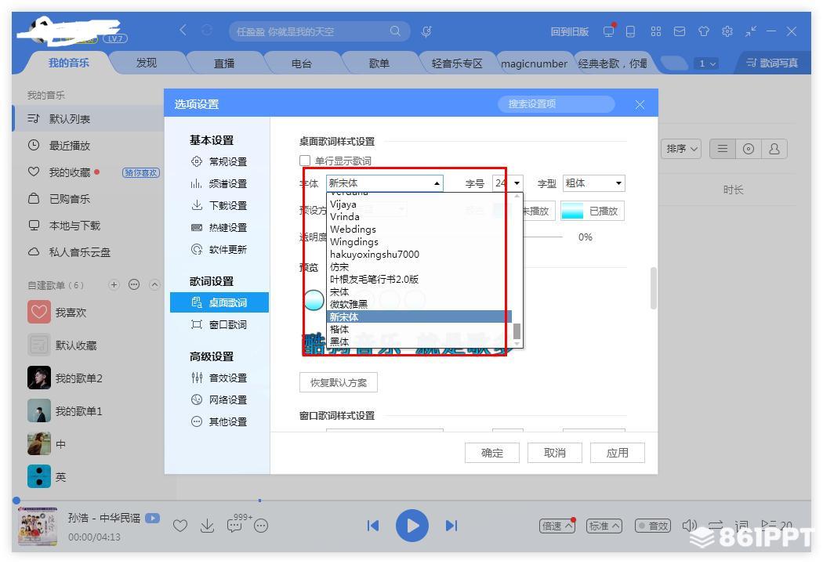Open player more options ellipsis icon

261,526
